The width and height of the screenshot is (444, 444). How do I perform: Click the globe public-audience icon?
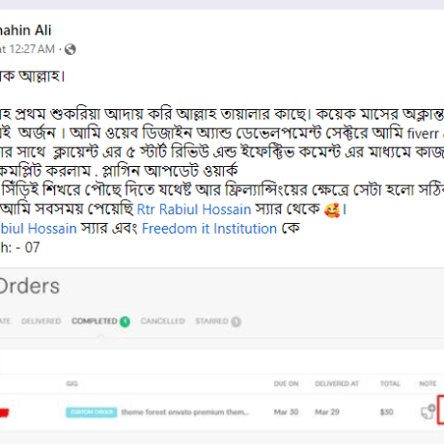tap(70, 49)
